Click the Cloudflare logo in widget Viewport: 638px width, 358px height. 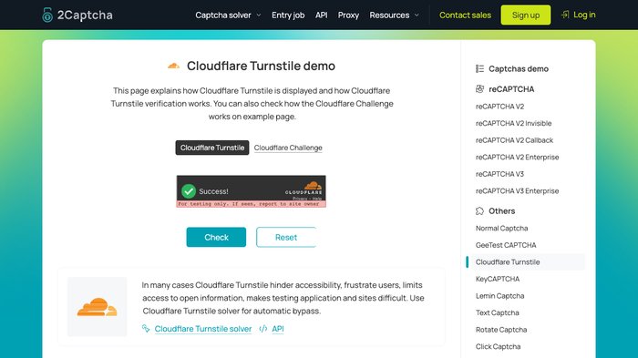coord(304,189)
